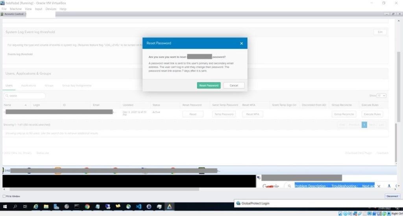Image resolution: width=403 pixels, height=216 pixels.
Task: Open the taskbar search magnifier
Action: point(15,207)
